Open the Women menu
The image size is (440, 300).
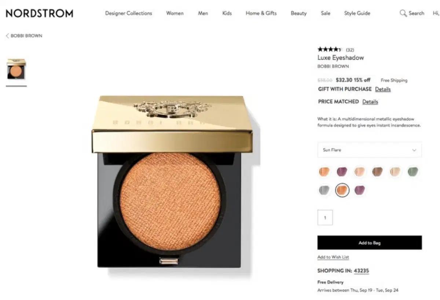coord(175,13)
